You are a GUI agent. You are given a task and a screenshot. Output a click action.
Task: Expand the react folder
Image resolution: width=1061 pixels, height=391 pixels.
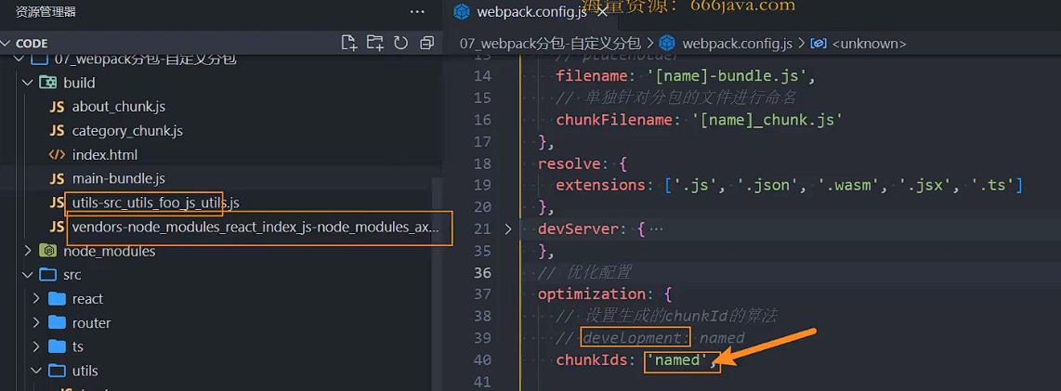[x=36, y=299]
